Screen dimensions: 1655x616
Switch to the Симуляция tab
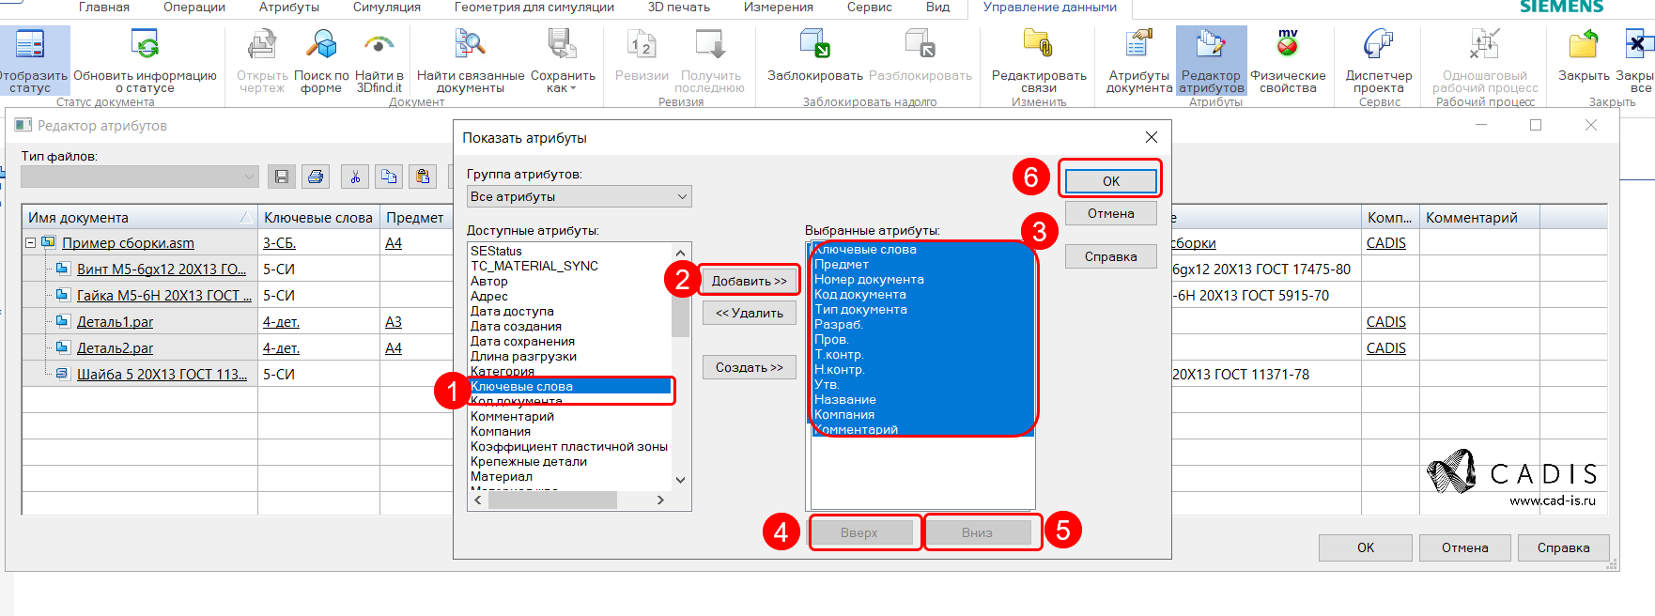point(387,7)
